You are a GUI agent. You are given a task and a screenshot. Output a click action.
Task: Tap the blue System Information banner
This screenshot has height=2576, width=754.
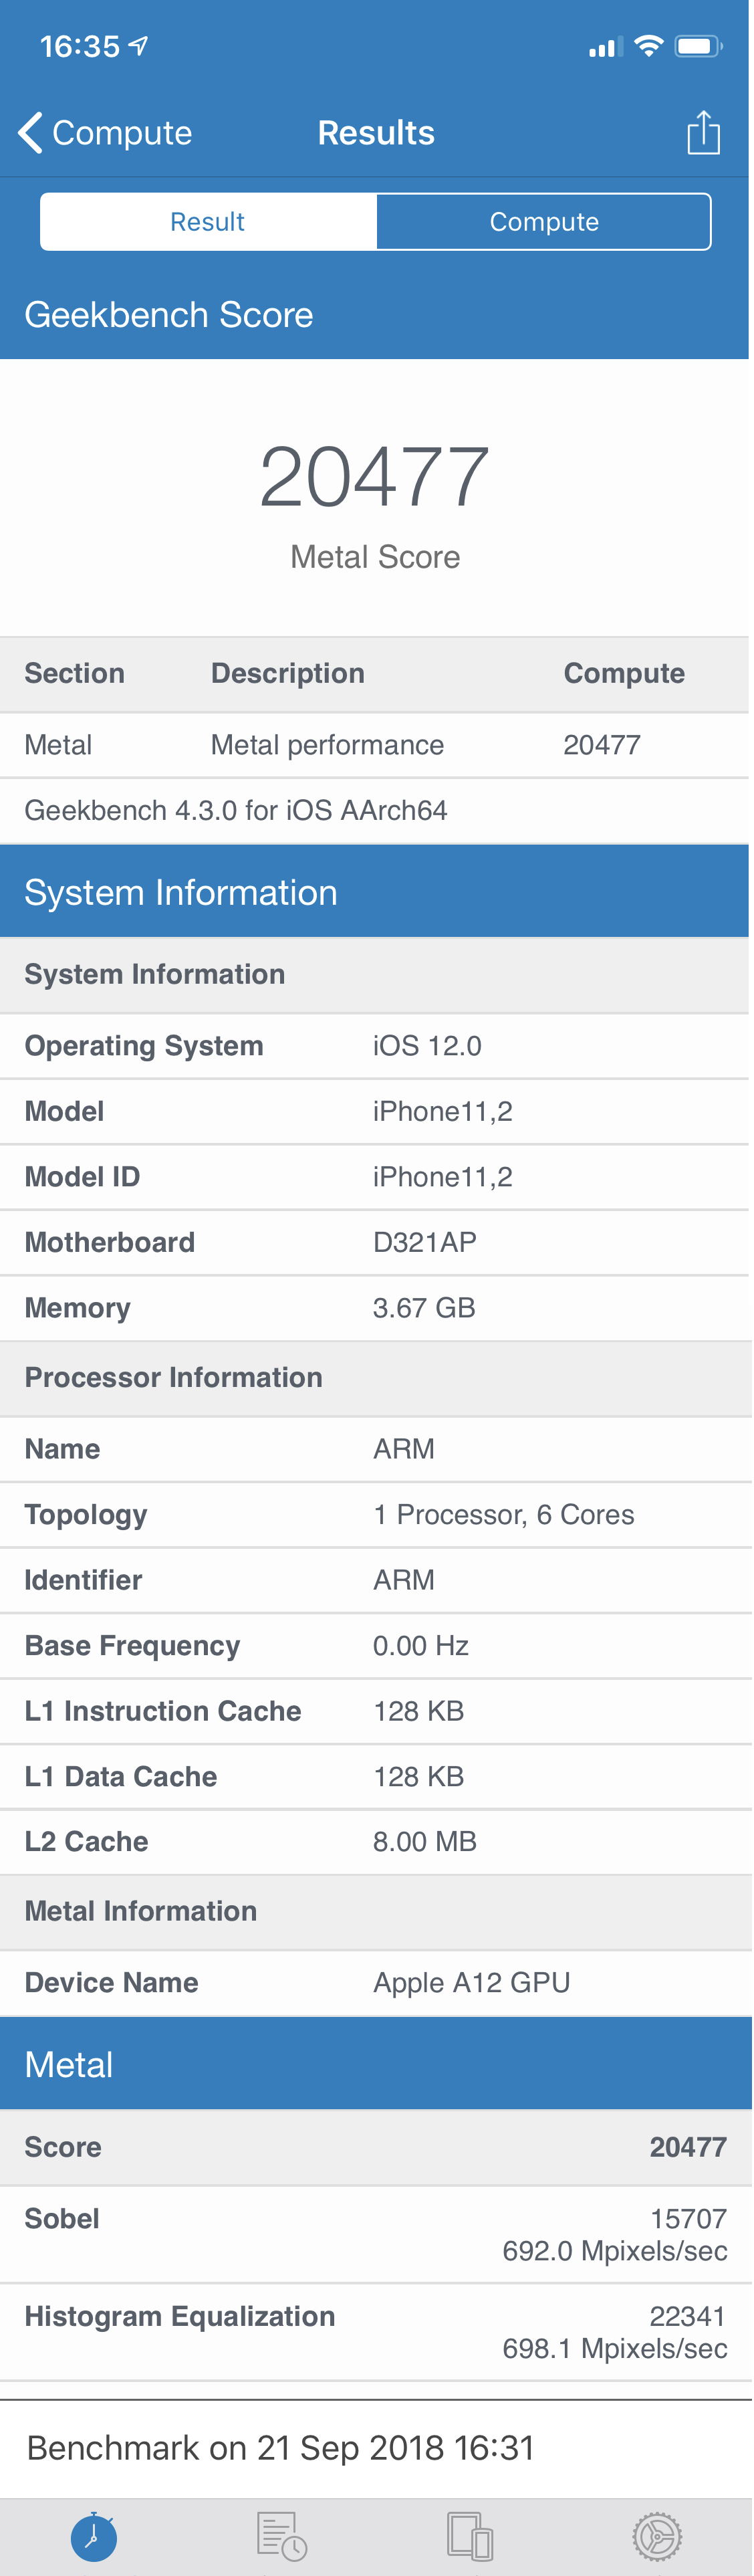(375, 892)
